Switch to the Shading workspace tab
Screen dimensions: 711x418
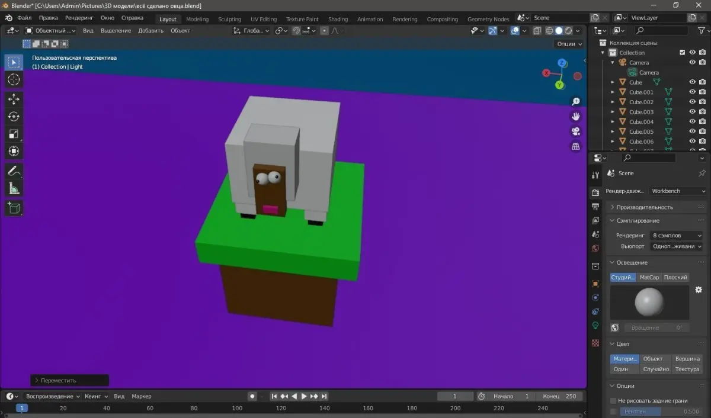click(x=338, y=19)
